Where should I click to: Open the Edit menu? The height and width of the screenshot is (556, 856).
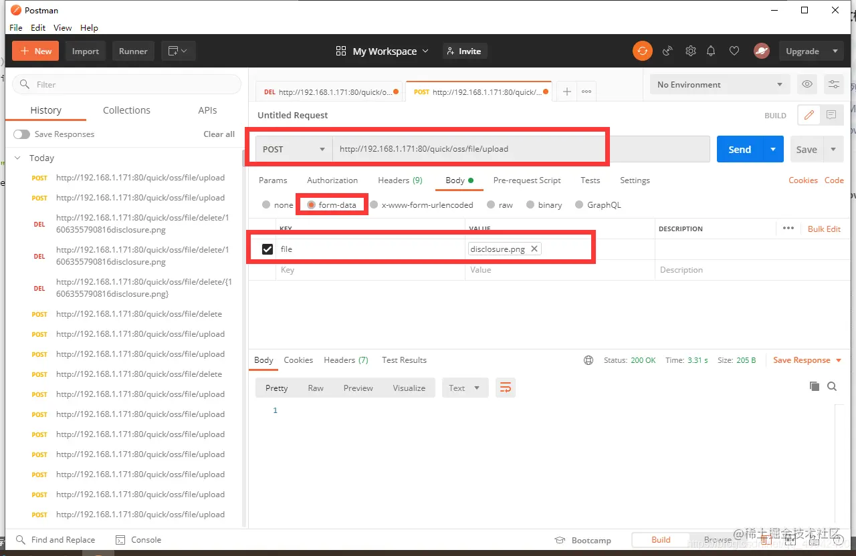point(38,27)
